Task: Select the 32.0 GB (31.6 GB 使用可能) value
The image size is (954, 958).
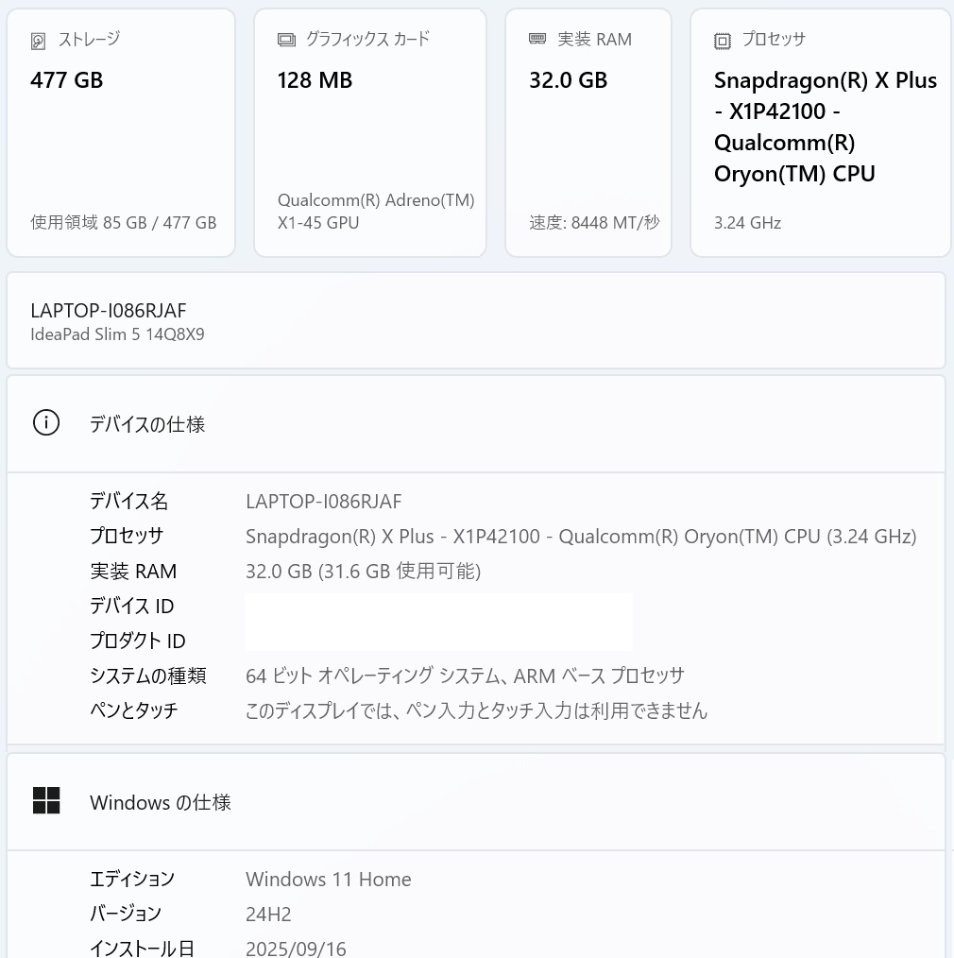Action: point(363,571)
